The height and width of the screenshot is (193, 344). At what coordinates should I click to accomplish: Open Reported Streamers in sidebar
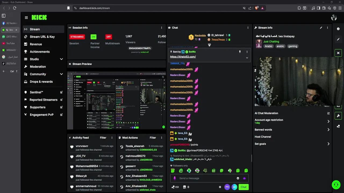tap(43, 100)
